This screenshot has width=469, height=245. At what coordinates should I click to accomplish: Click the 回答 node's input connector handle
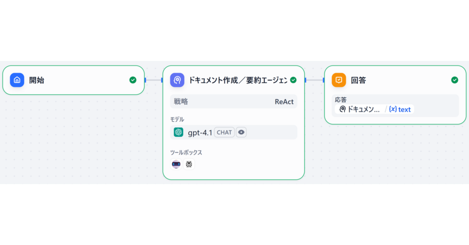[x=324, y=80]
